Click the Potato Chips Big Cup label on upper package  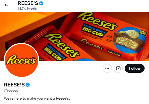point(94,30)
